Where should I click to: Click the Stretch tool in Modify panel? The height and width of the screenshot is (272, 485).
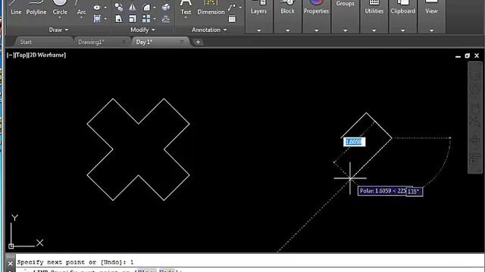click(119, 19)
